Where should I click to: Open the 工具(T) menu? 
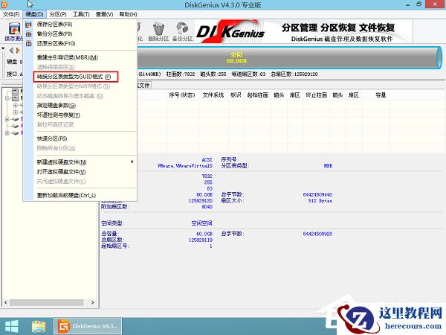point(81,14)
